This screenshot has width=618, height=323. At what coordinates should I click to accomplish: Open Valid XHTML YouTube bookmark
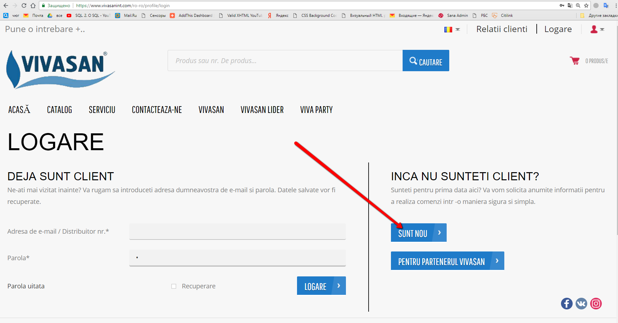tap(241, 15)
